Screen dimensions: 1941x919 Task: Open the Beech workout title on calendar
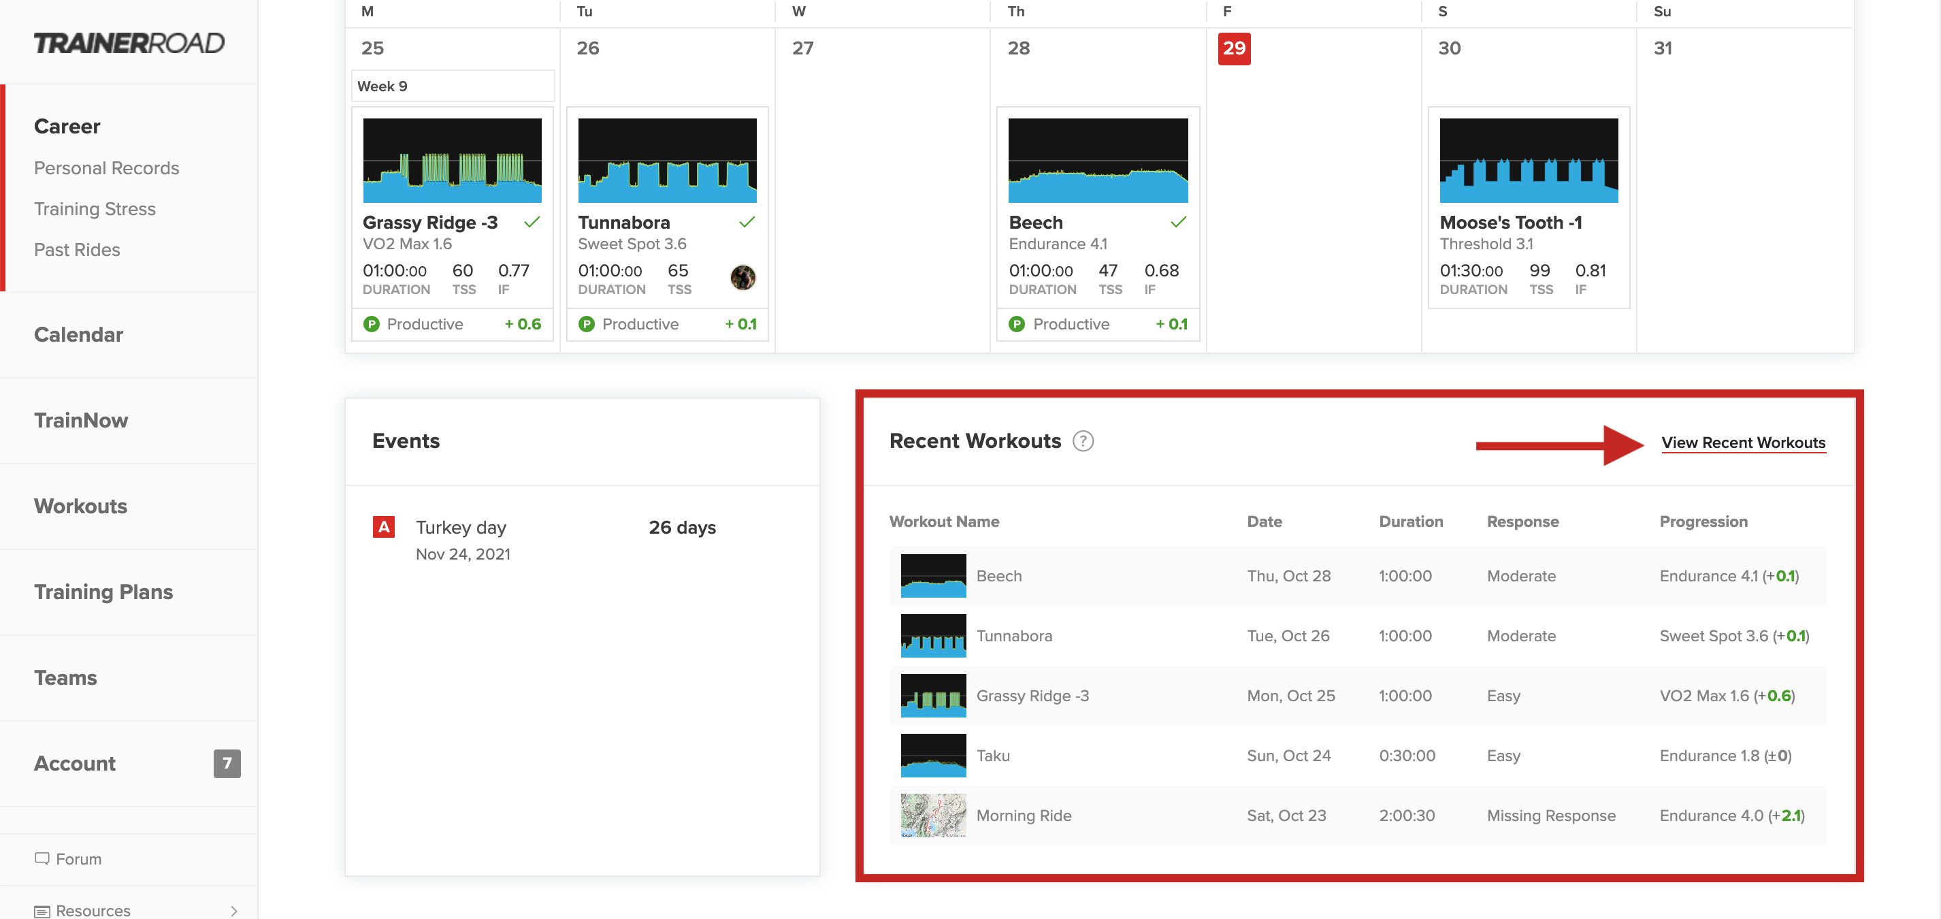click(1035, 223)
